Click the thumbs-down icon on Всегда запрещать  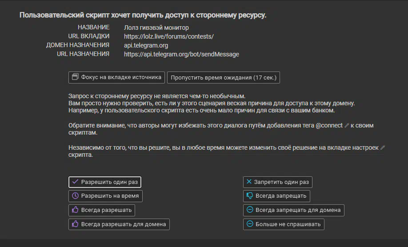[x=249, y=196]
